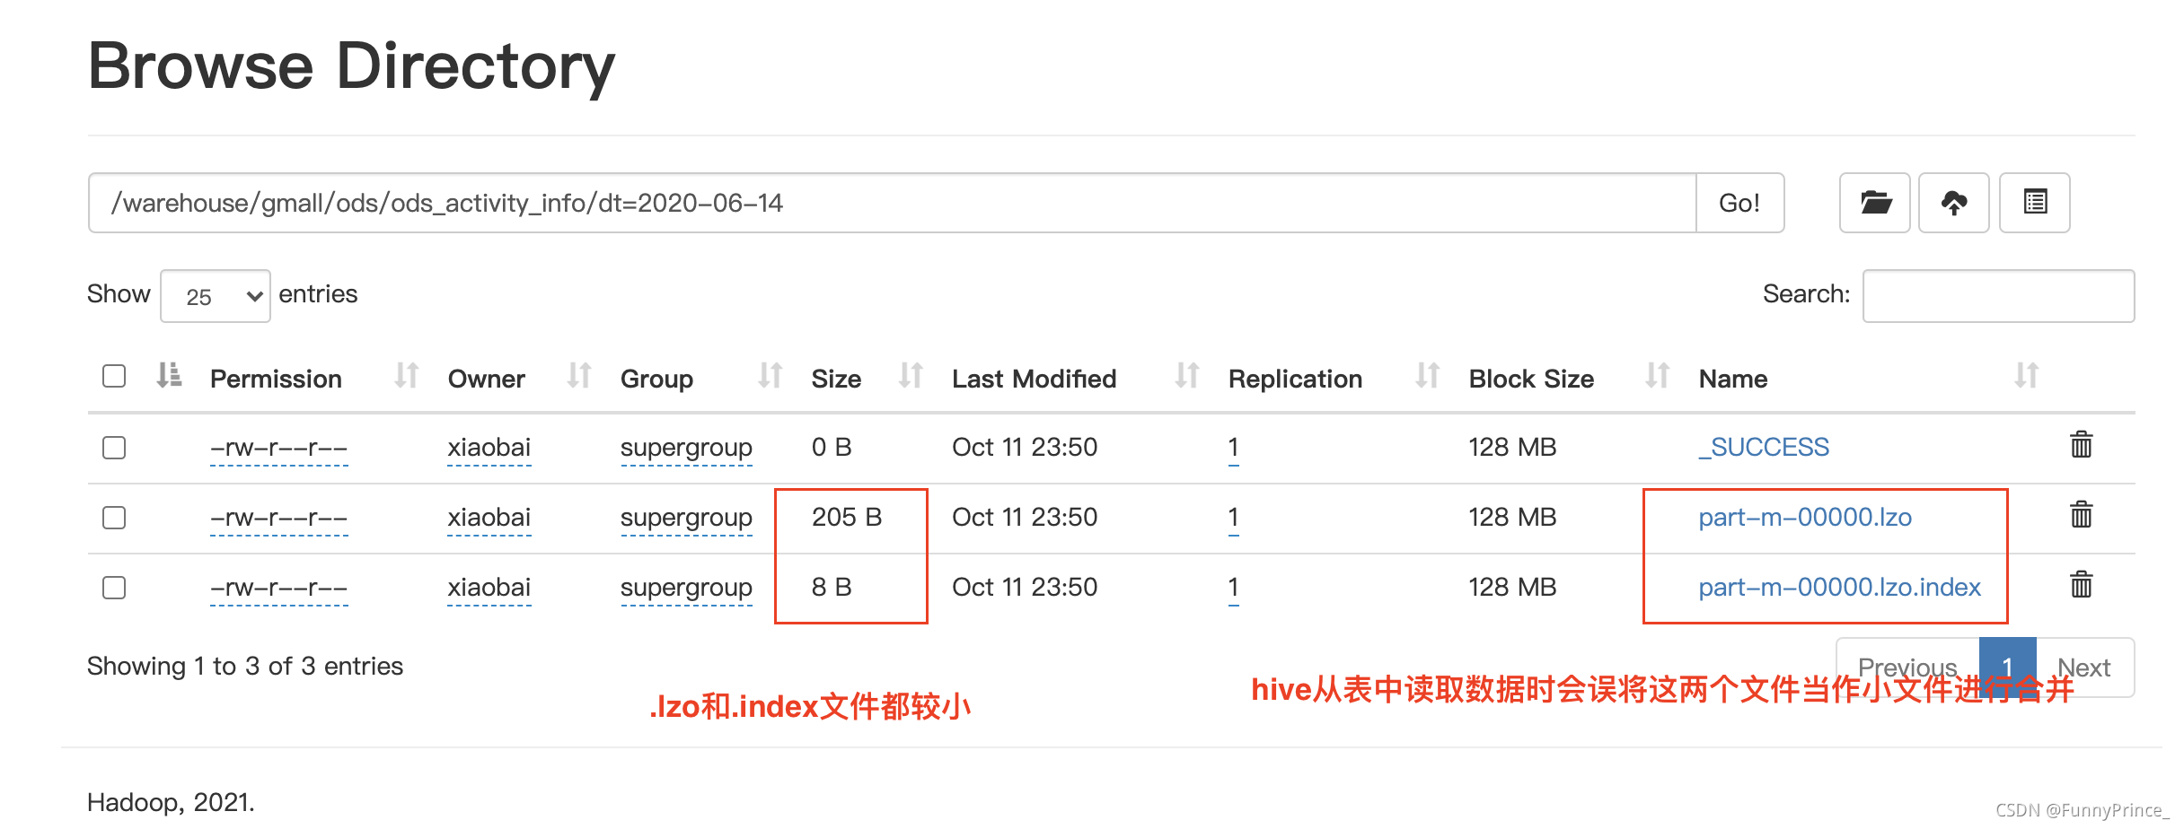2184x829 pixels.
Task: Click the ascending sort icon beside select-all
Action: point(169,376)
